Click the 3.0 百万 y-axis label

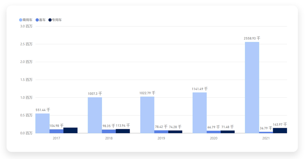tap(26, 26)
